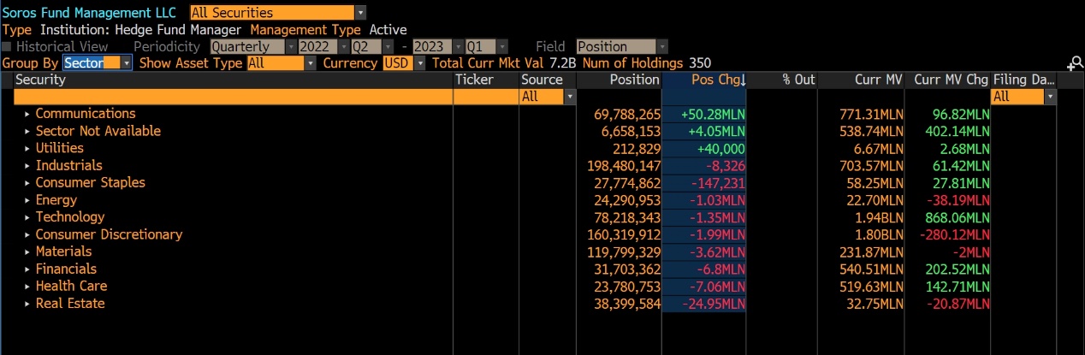Screen dimensions: 1085x355
Task: Sort by the Ticker column header
Action: tap(486, 80)
